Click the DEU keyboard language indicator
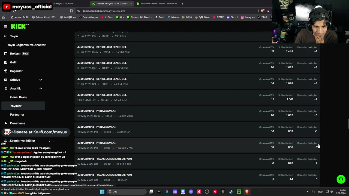Image resolution: width=349 pixels, height=196 pixels. tap(321, 192)
